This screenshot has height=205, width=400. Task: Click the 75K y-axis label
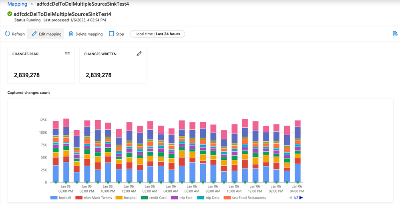[44, 145]
